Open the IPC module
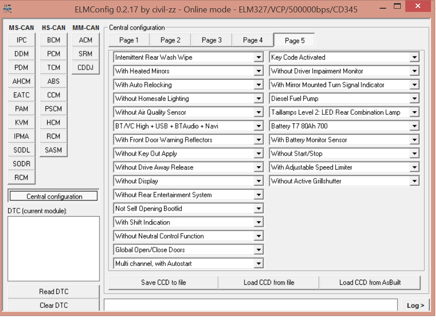The image size is (436, 320). 22,40
